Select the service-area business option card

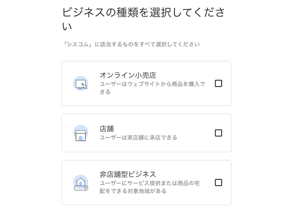coord(146,182)
